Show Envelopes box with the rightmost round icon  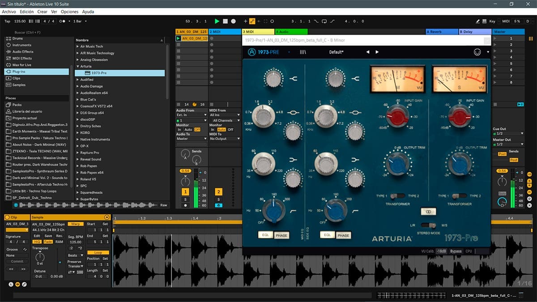[24, 284]
